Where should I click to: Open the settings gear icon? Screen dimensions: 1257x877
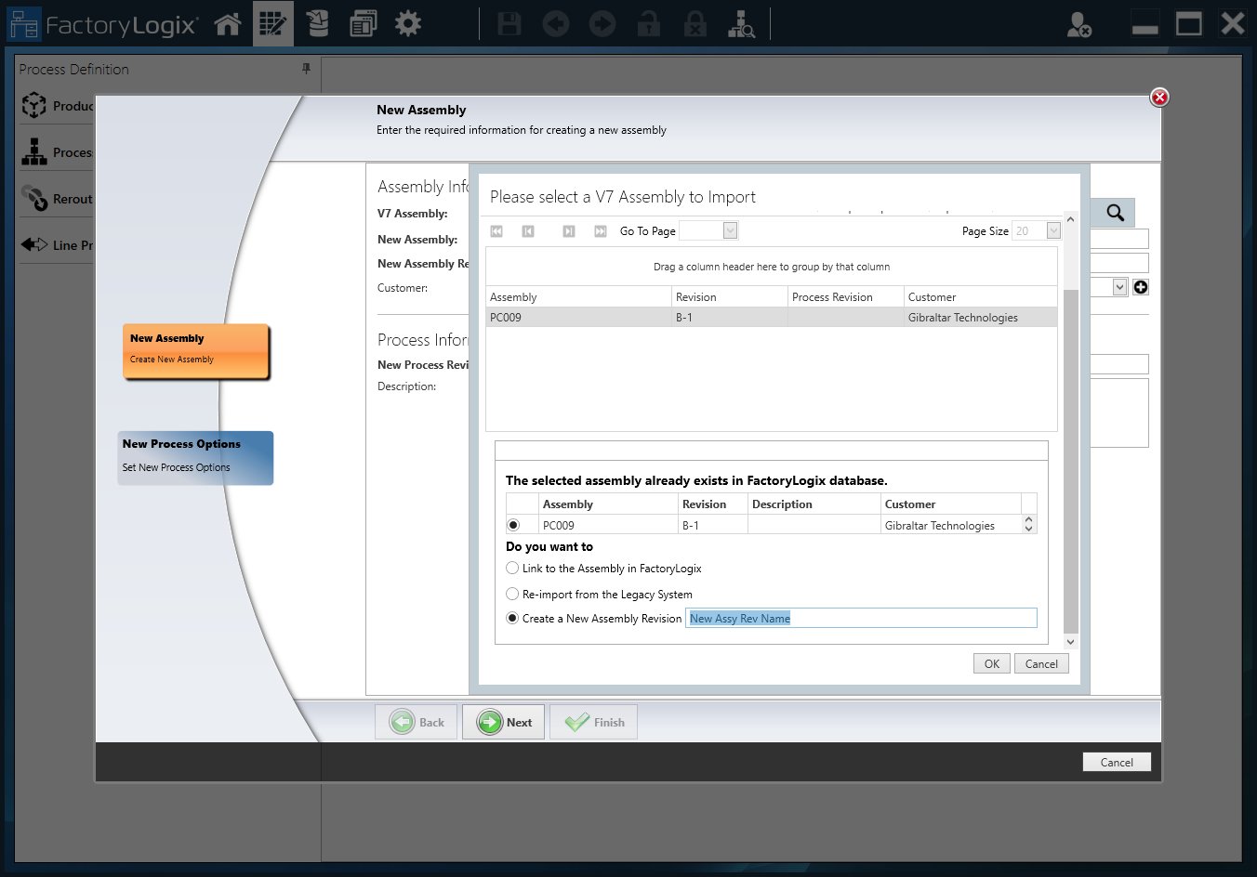(407, 24)
